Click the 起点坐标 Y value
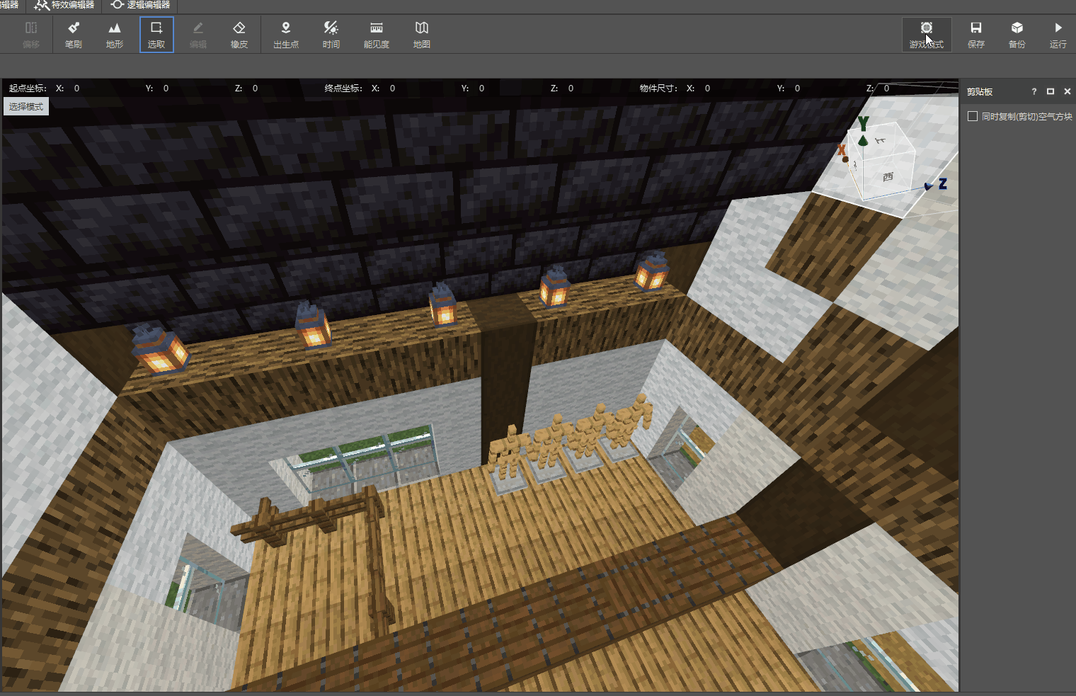1076x696 pixels. coord(166,89)
